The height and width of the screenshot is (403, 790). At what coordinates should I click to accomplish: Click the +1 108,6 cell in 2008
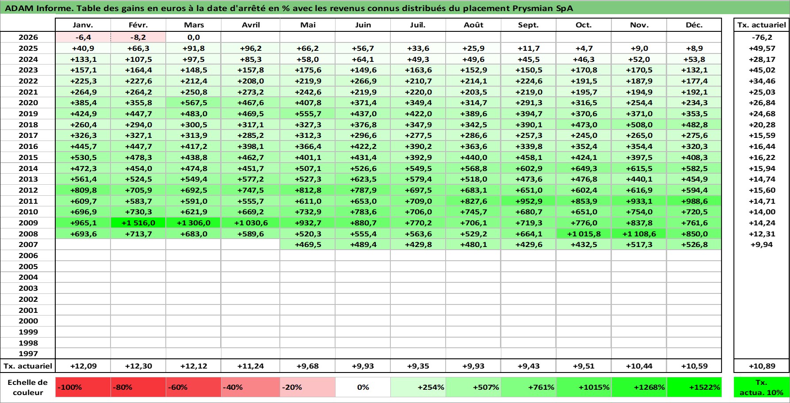(639, 234)
